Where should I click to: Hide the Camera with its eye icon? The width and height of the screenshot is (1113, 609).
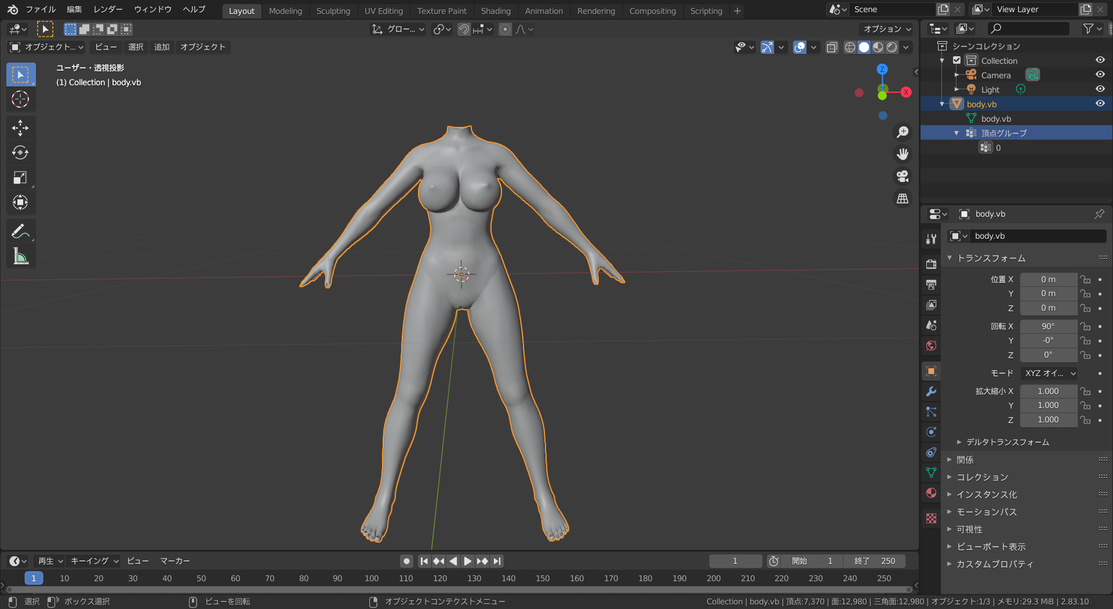[1100, 75]
